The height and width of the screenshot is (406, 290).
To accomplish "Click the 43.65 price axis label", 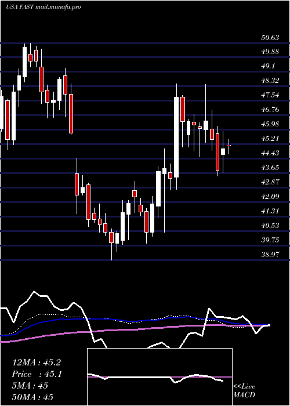I will (x=270, y=168).
